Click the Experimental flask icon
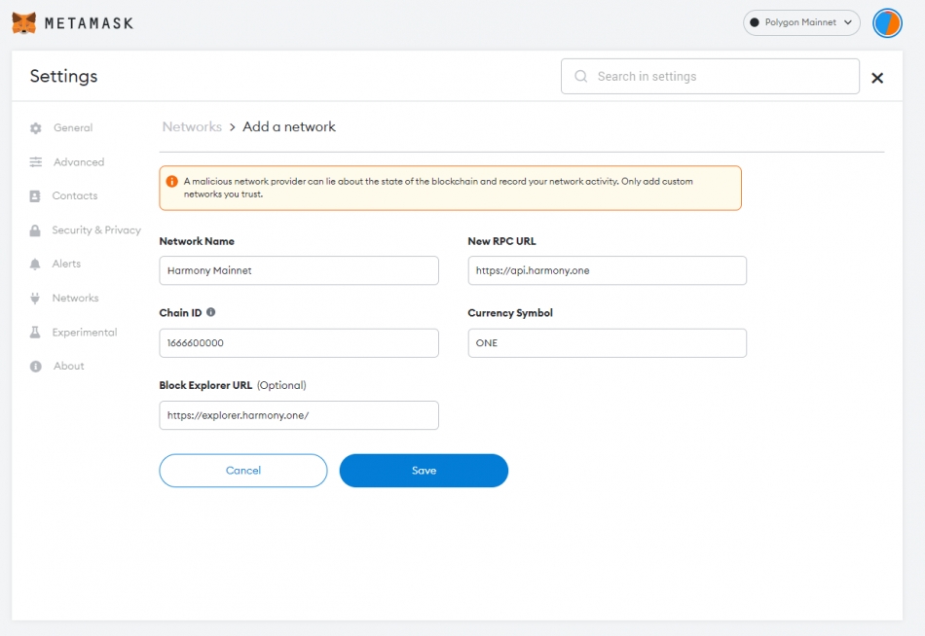 pyautogui.click(x=35, y=333)
